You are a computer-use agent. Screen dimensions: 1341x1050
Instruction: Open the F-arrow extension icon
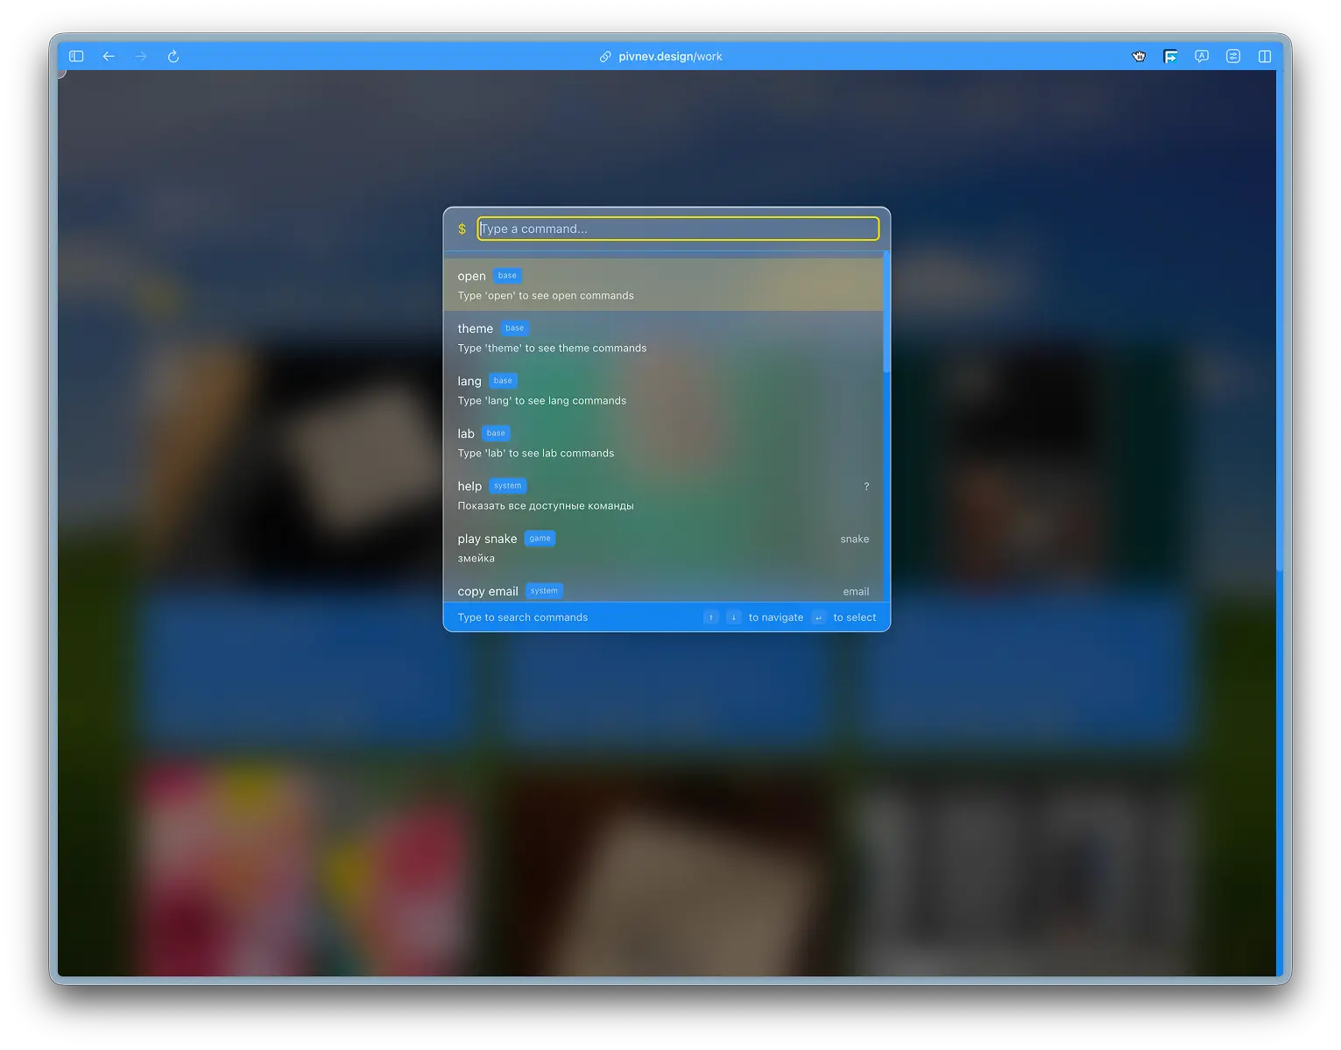tap(1170, 56)
